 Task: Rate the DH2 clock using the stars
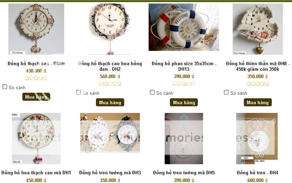pos(110,84)
